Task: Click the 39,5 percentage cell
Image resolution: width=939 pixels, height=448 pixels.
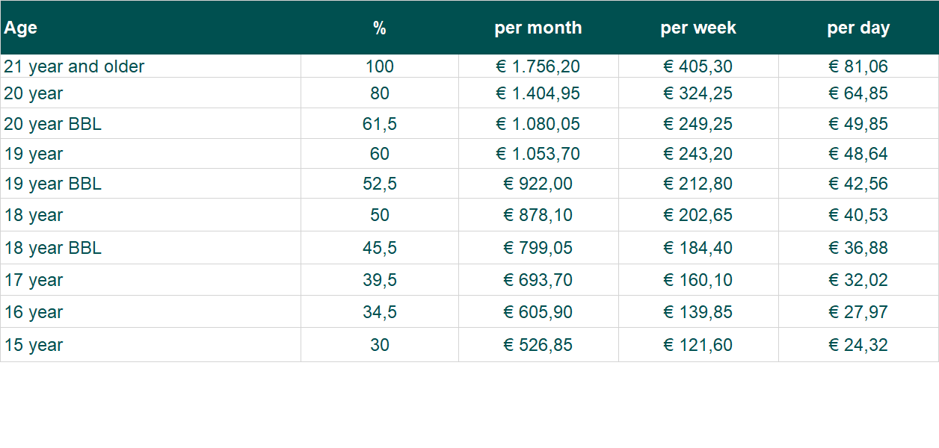Action: (379, 280)
